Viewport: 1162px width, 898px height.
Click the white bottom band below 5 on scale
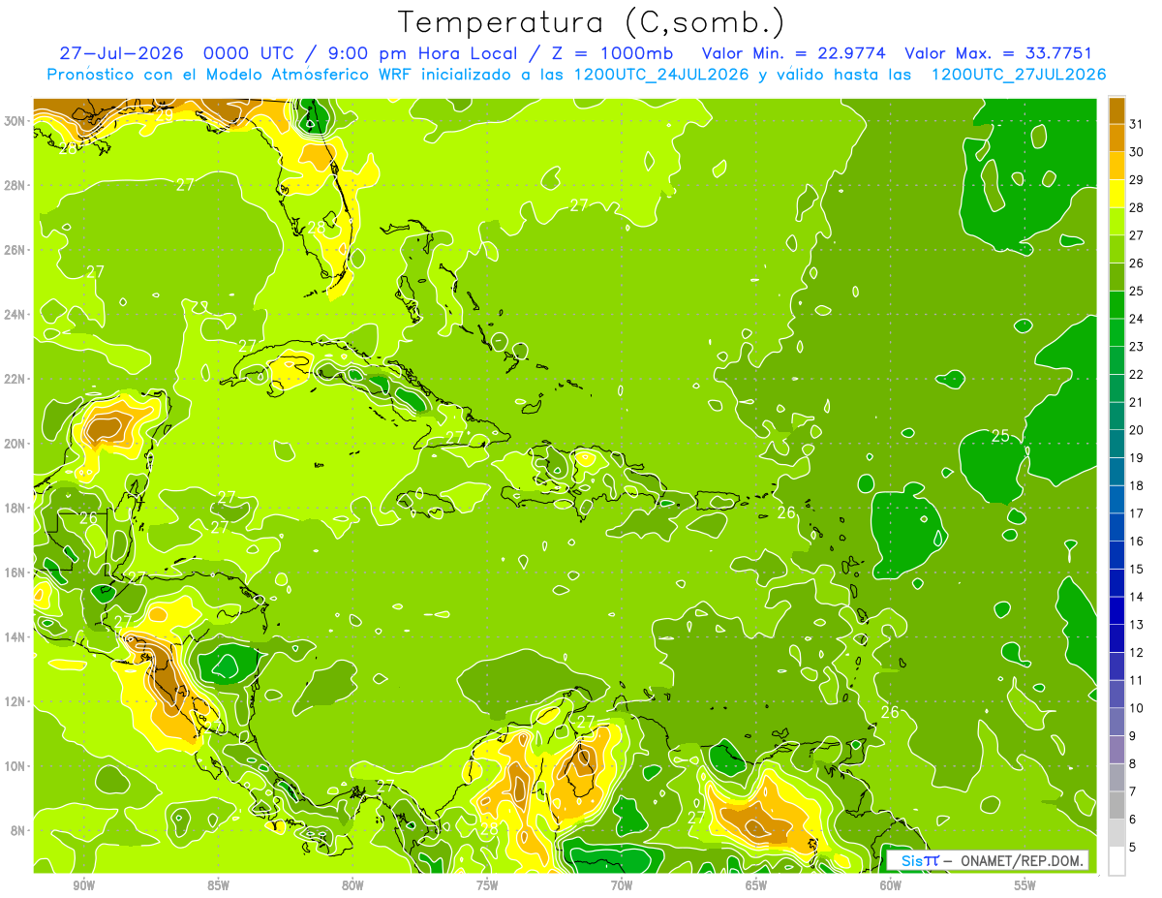tap(1116, 860)
